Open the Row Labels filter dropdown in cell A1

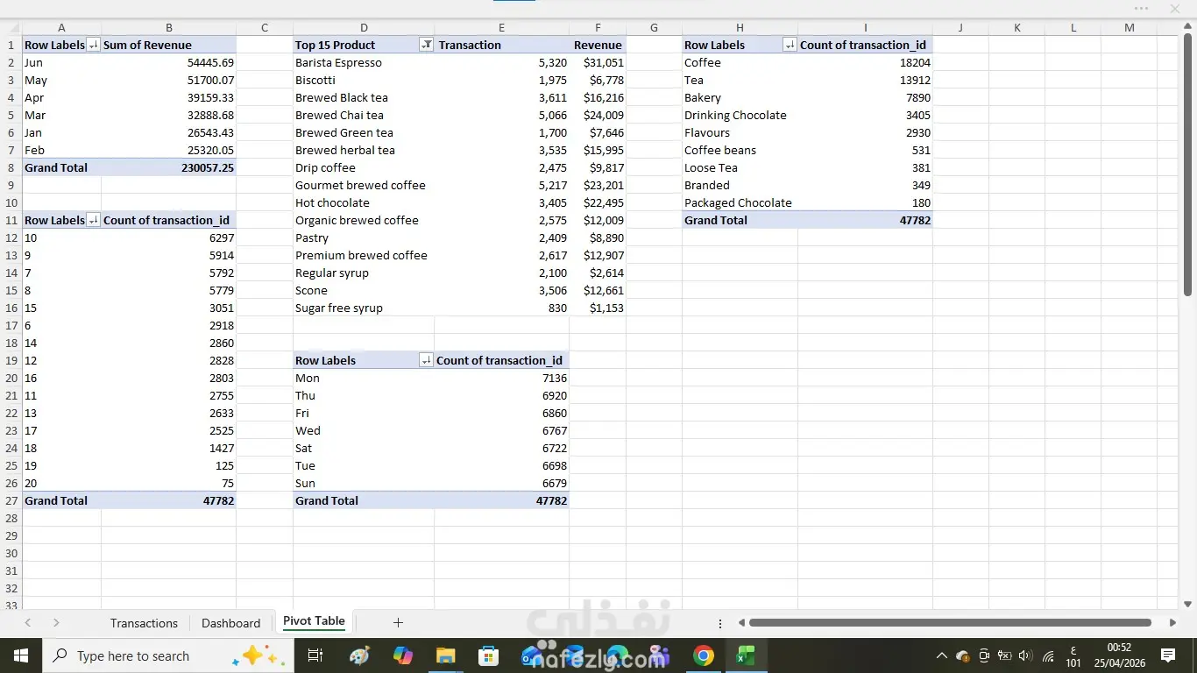click(94, 45)
